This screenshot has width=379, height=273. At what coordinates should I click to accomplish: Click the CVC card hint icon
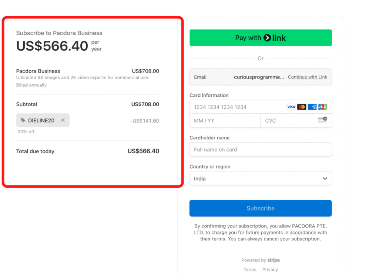click(x=323, y=119)
